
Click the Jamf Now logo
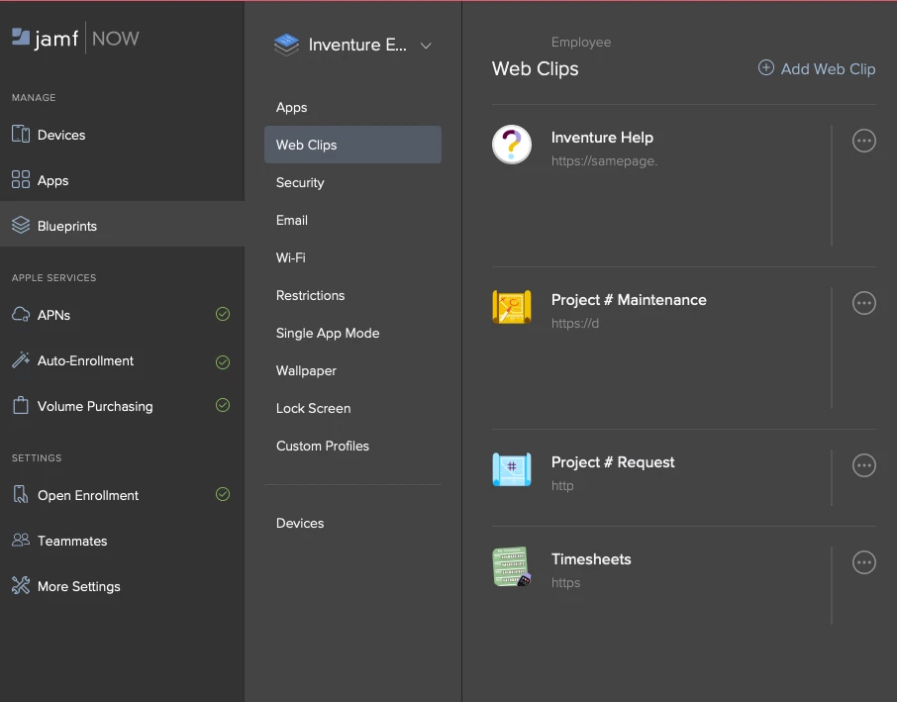pyautogui.click(x=75, y=39)
